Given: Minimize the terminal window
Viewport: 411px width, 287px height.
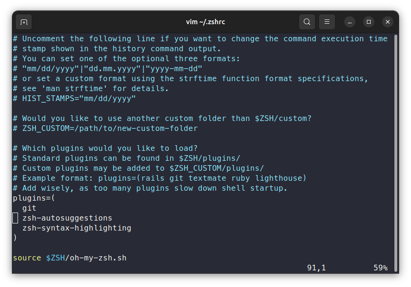Looking at the screenshot, I should [x=349, y=22].
